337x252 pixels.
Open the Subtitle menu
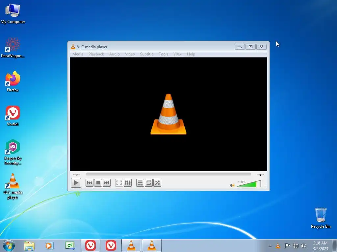point(147,54)
